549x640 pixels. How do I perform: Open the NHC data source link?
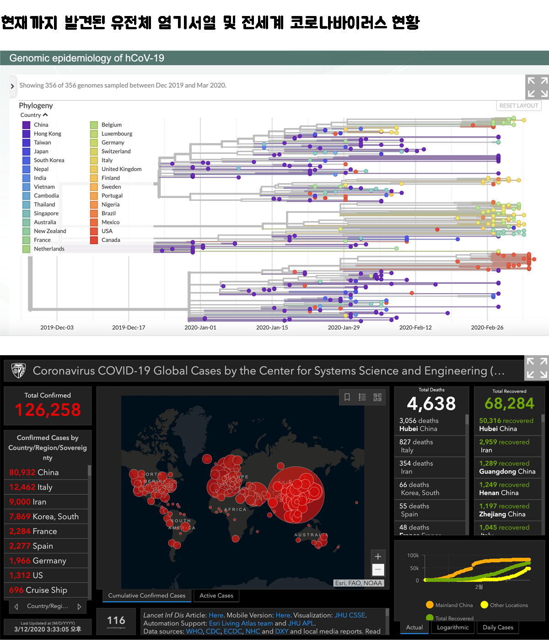(x=253, y=631)
